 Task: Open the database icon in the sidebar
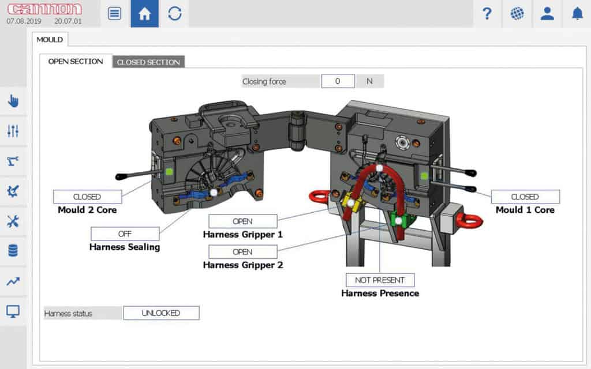pyautogui.click(x=13, y=251)
